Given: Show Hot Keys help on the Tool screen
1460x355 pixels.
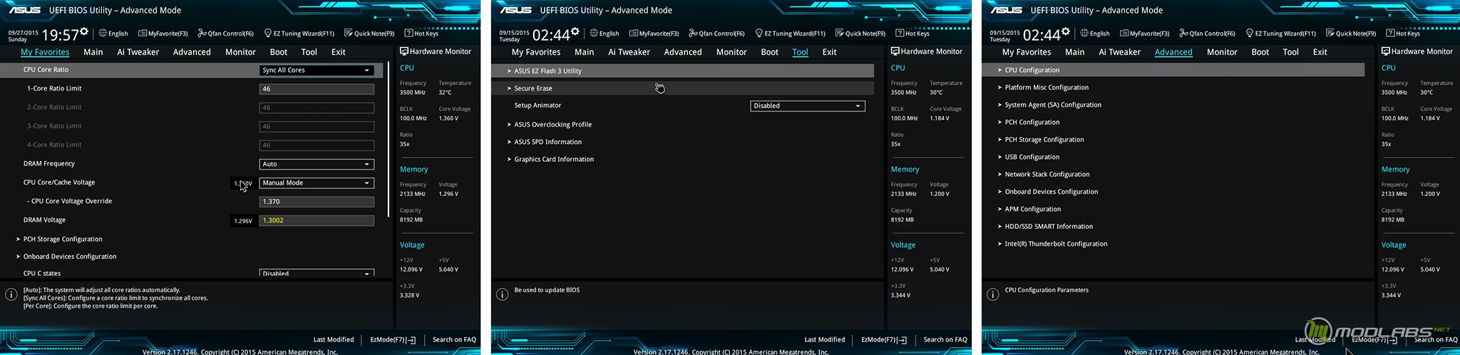Looking at the screenshot, I should click(912, 34).
